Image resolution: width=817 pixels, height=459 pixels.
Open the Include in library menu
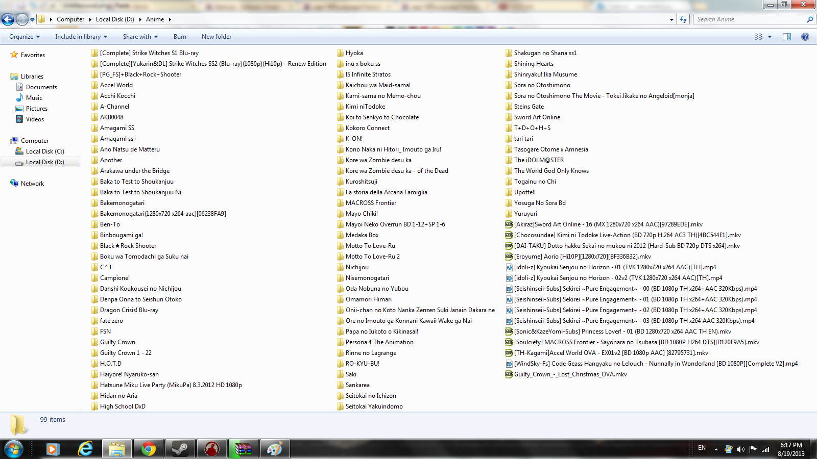point(81,37)
